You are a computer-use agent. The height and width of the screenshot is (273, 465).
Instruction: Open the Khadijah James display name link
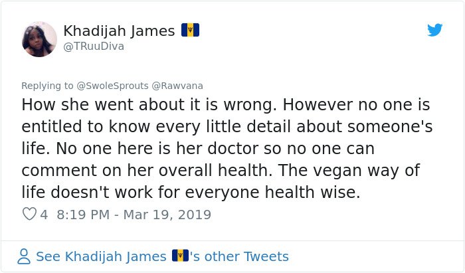119,31
